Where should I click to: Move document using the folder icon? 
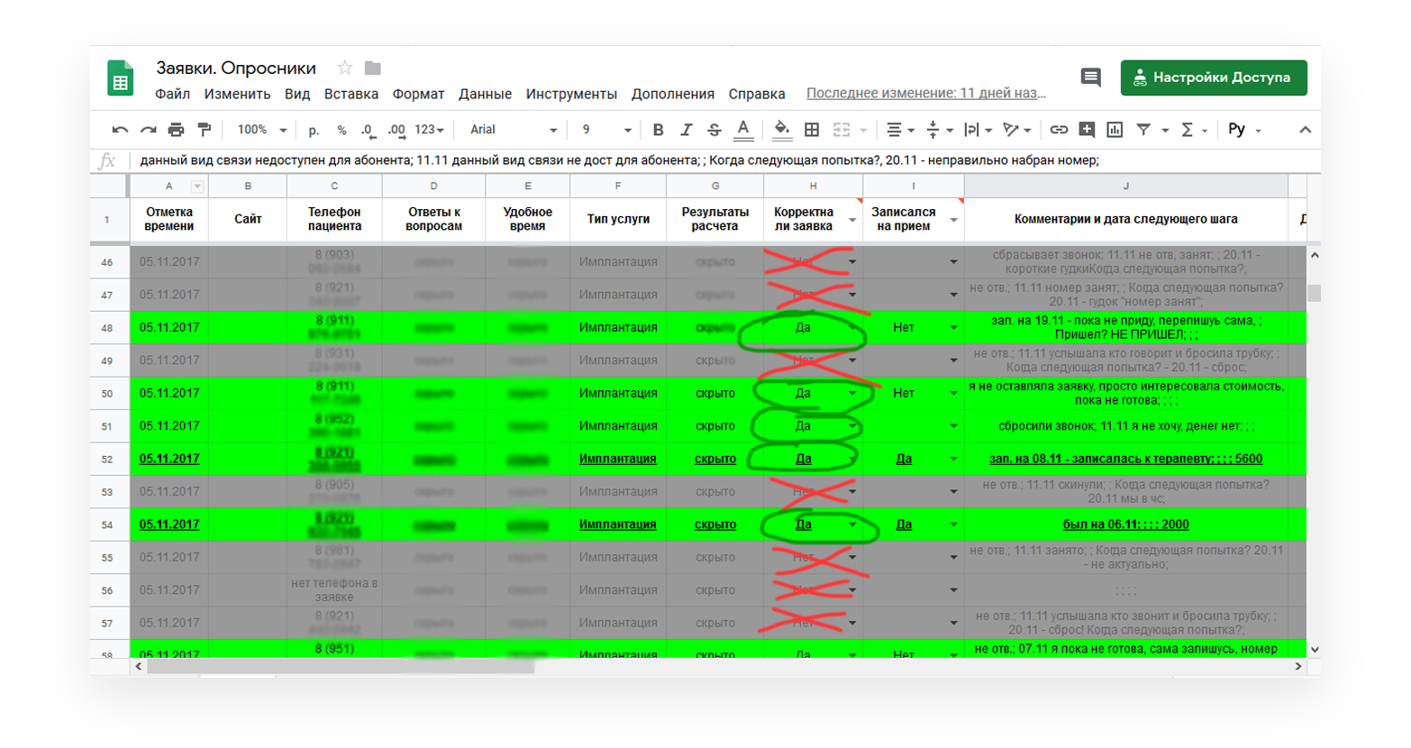[373, 68]
